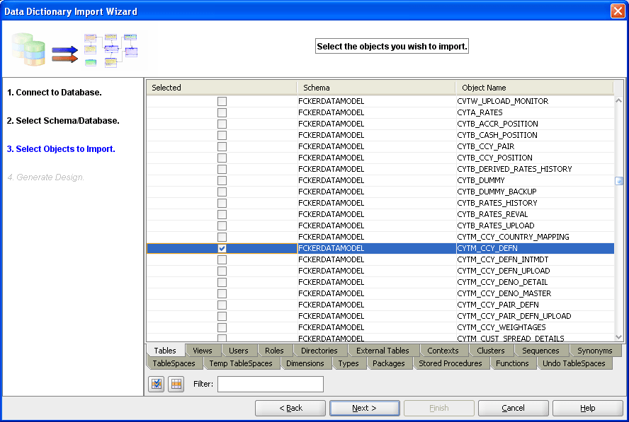The height and width of the screenshot is (422, 629).
Task: Open the Dimensions tab
Action: point(305,363)
